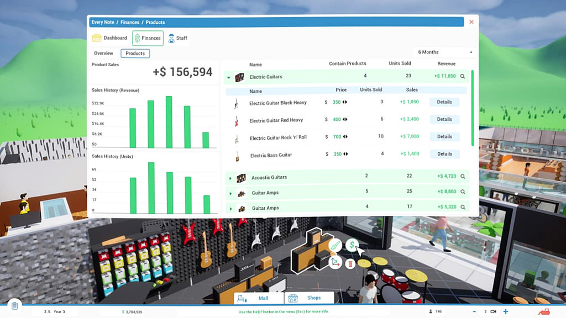The image size is (566, 318).
Task: Click the visitor count person icon
Action: pos(431,311)
